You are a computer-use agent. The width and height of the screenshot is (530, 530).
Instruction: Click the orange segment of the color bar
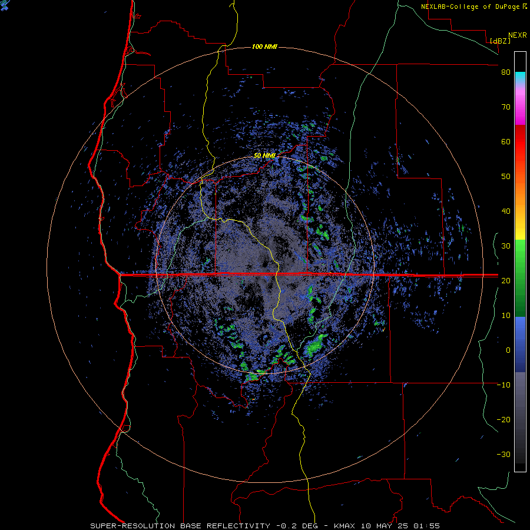520,194
